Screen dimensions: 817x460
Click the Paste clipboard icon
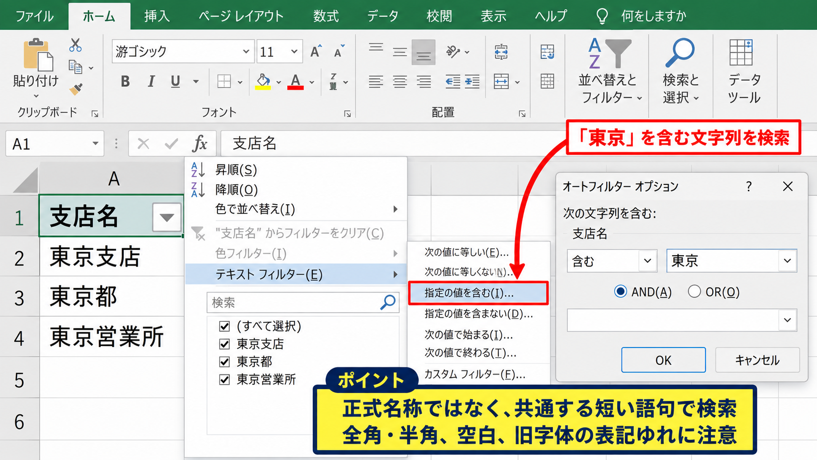(38, 54)
